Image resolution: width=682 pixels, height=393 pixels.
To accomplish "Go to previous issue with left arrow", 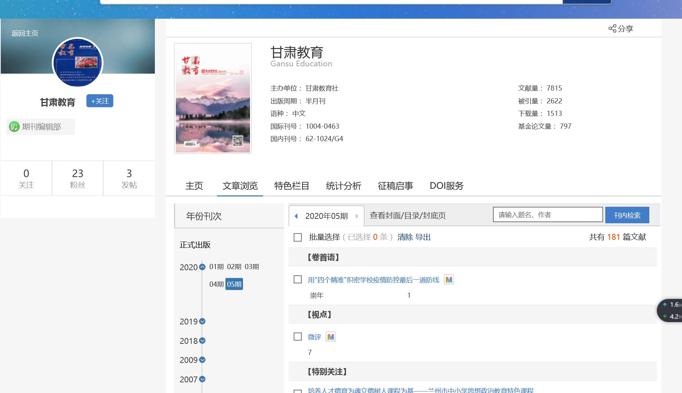I will tap(296, 216).
